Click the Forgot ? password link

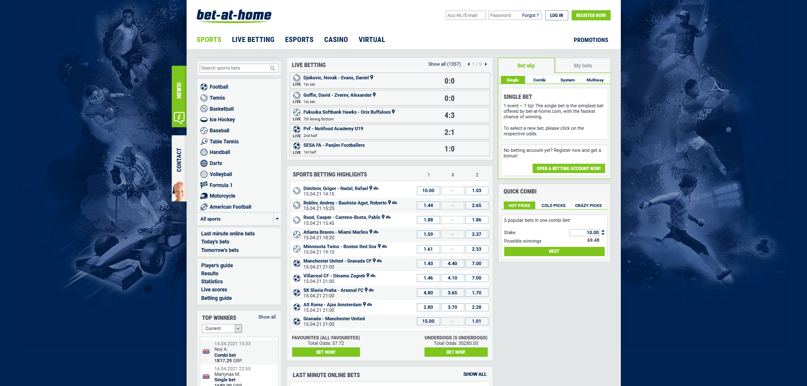point(530,16)
